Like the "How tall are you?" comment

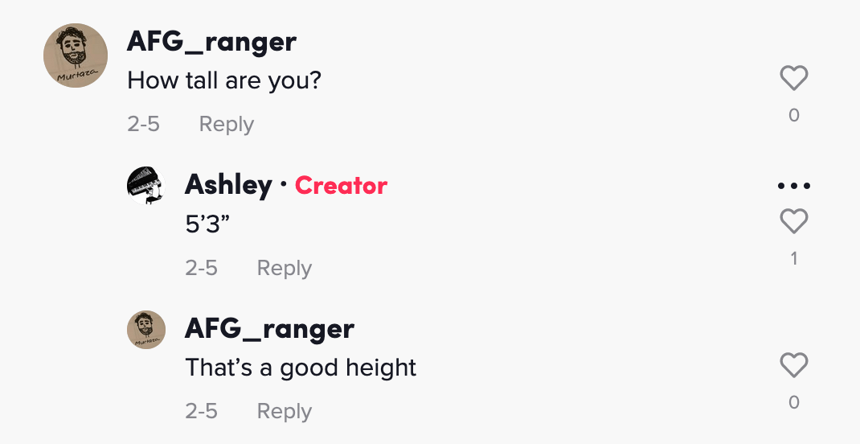click(x=794, y=78)
